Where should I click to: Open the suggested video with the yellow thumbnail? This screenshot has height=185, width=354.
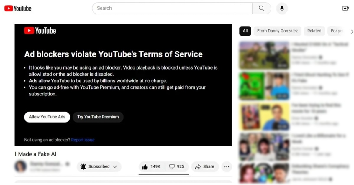pos(264,117)
